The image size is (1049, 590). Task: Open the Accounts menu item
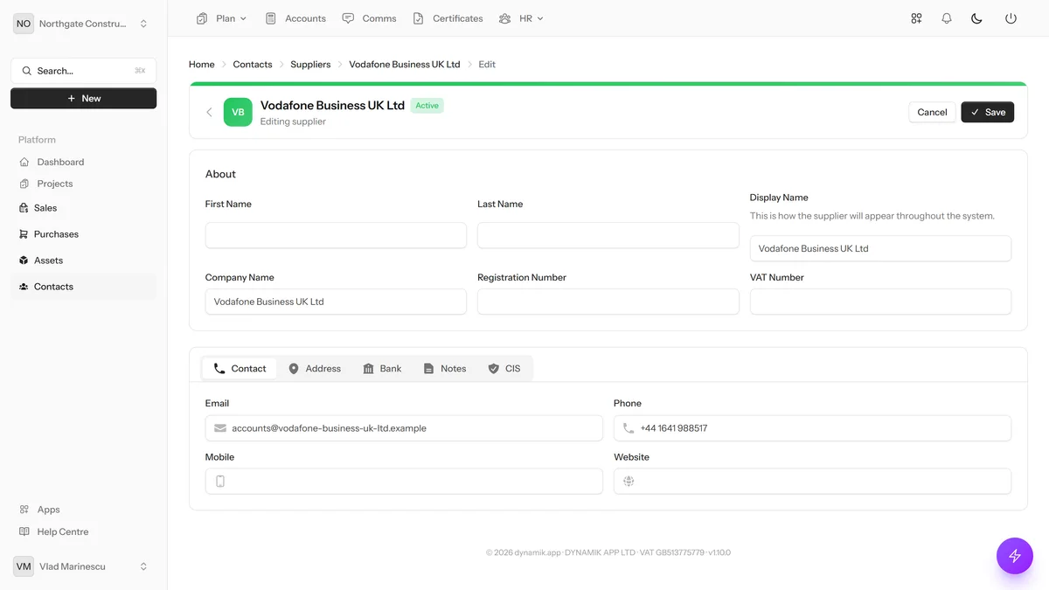[295, 18]
